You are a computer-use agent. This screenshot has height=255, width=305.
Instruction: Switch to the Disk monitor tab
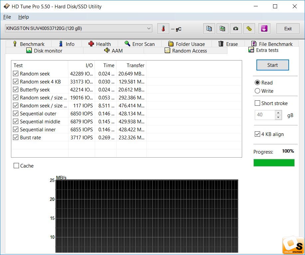[44, 51]
